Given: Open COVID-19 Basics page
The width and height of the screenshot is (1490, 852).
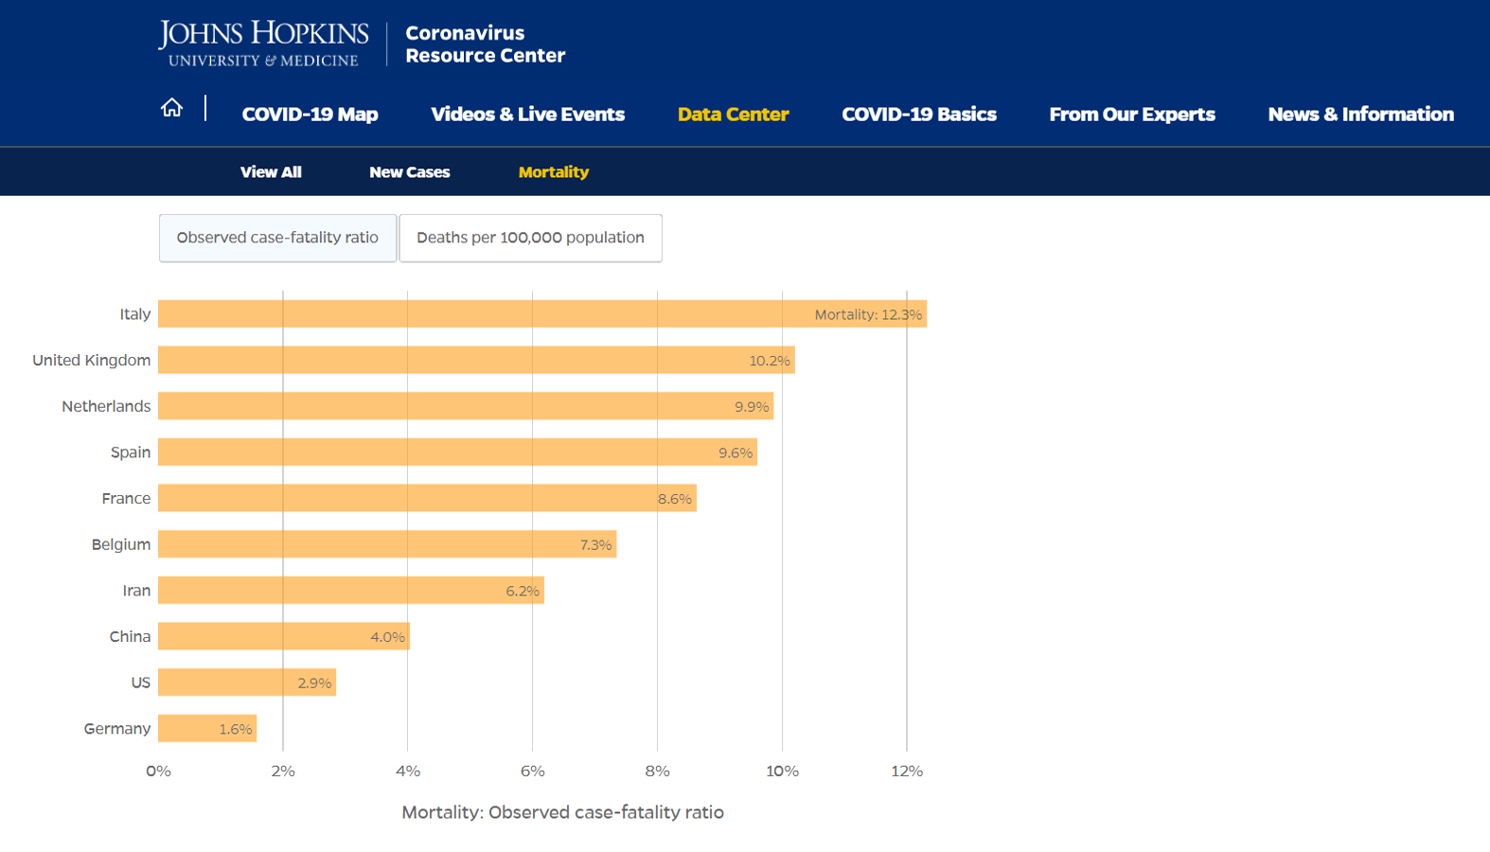Looking at the screenshot, I should tap(918, 115).
